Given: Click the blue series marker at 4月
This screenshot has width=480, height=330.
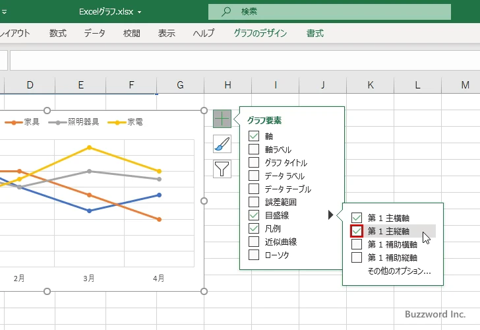Looking at the screenshot, I should coord(159,195).
